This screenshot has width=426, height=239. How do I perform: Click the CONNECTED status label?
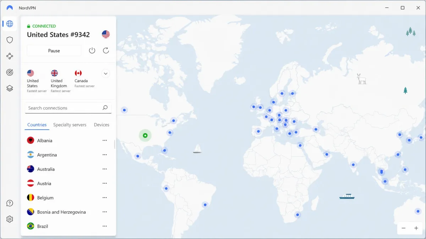click(44, 26)
